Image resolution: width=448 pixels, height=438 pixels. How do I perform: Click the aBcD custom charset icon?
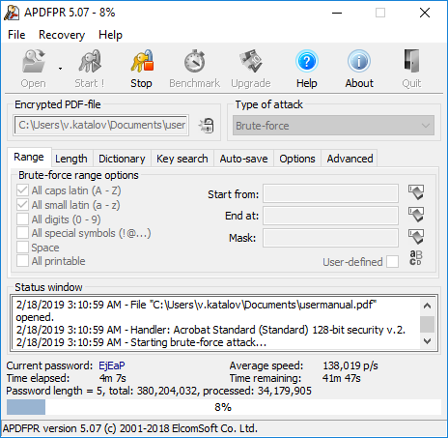point(415,257)
